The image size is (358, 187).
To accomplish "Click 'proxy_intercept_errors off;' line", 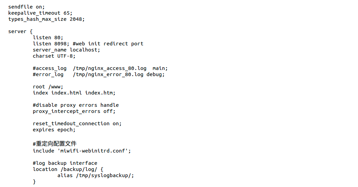I will tap(74, 112).
